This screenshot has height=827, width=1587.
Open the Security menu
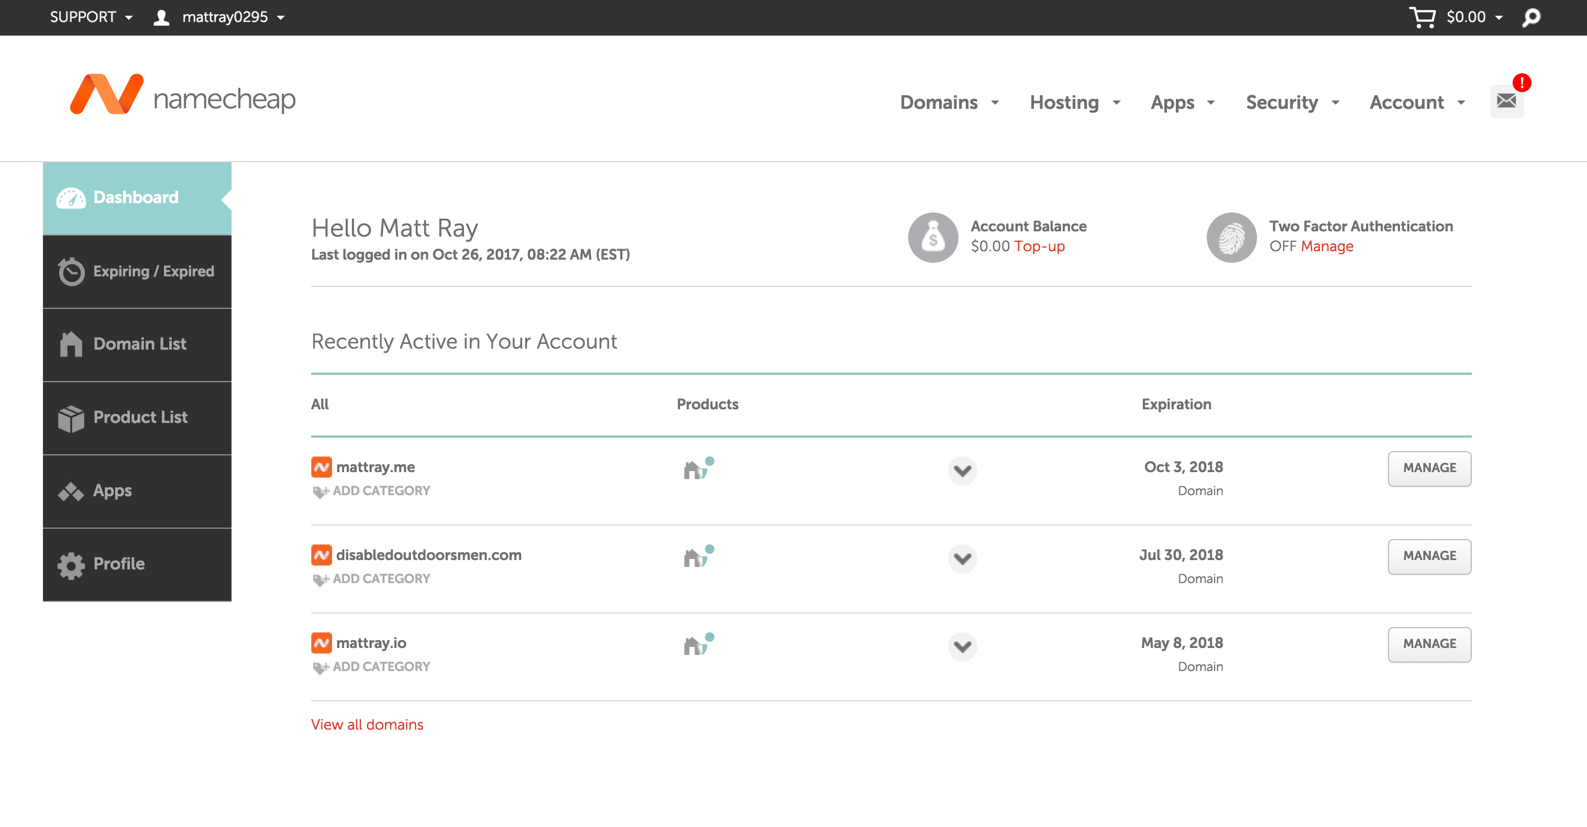pyautogui.click(x=1293, y=103)
